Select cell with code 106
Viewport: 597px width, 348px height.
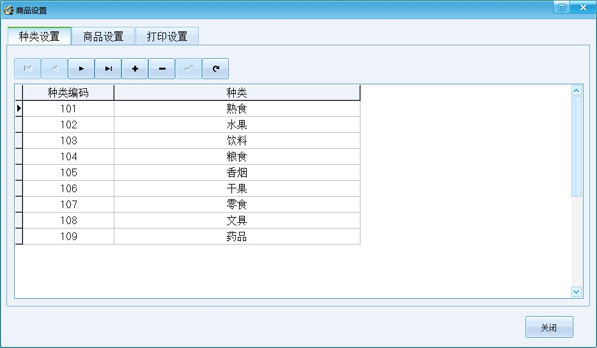coord(68,188)
